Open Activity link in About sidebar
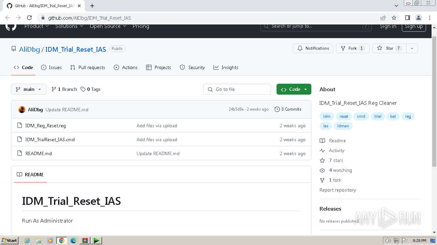 (332, 150)
